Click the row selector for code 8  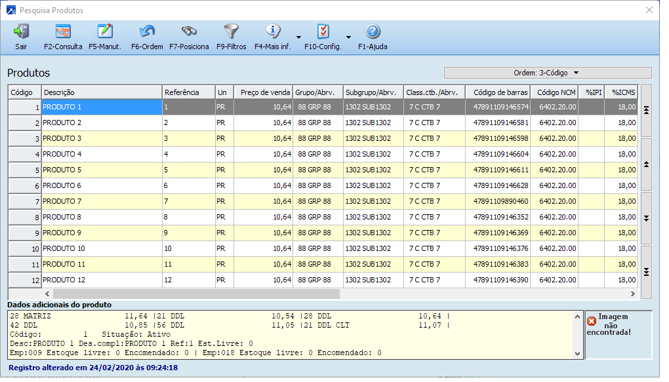[25, 217]
